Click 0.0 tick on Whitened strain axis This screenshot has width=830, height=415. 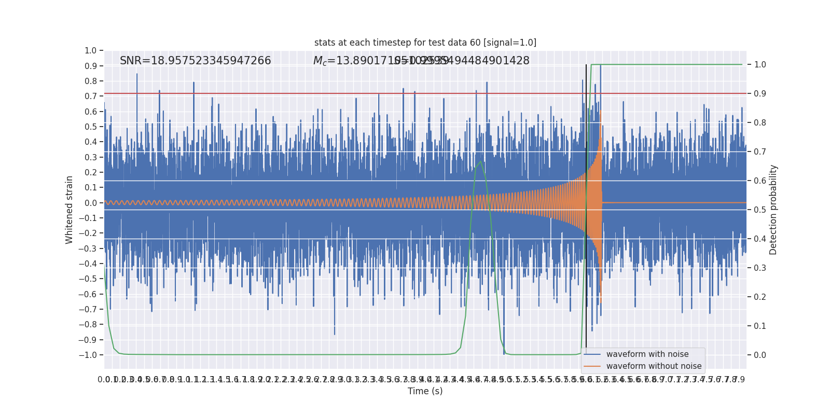91,203
